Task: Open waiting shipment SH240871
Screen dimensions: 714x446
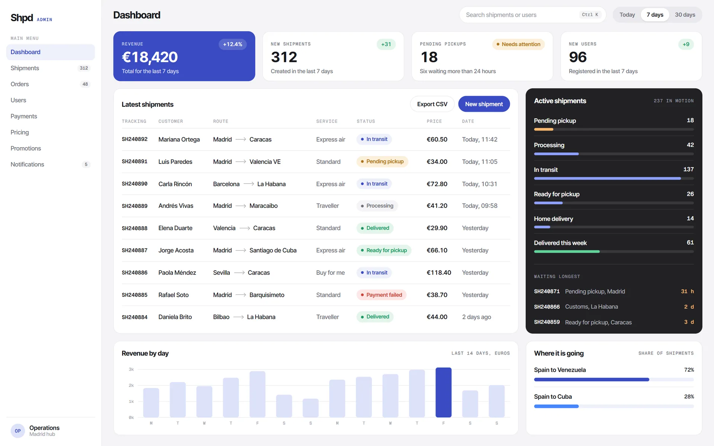Action: 614,291
